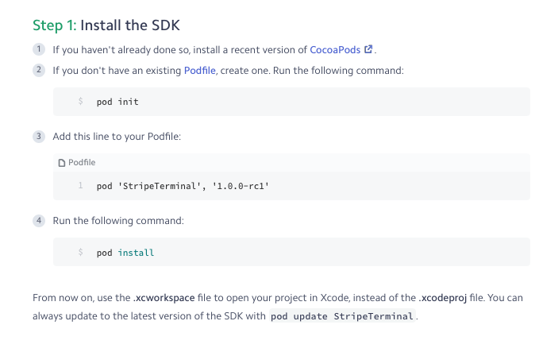Click the external link icon after CocoaPods

point(368,49)
